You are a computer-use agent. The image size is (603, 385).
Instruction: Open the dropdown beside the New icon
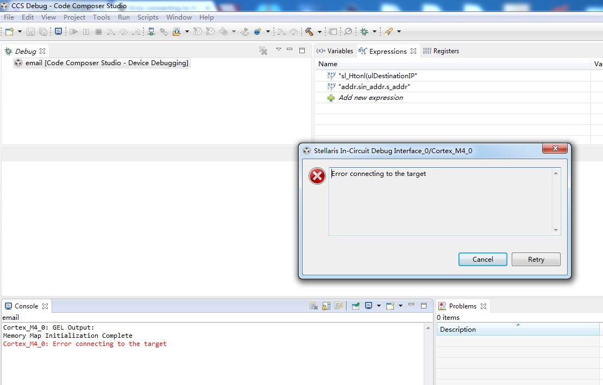click(20, 31)
